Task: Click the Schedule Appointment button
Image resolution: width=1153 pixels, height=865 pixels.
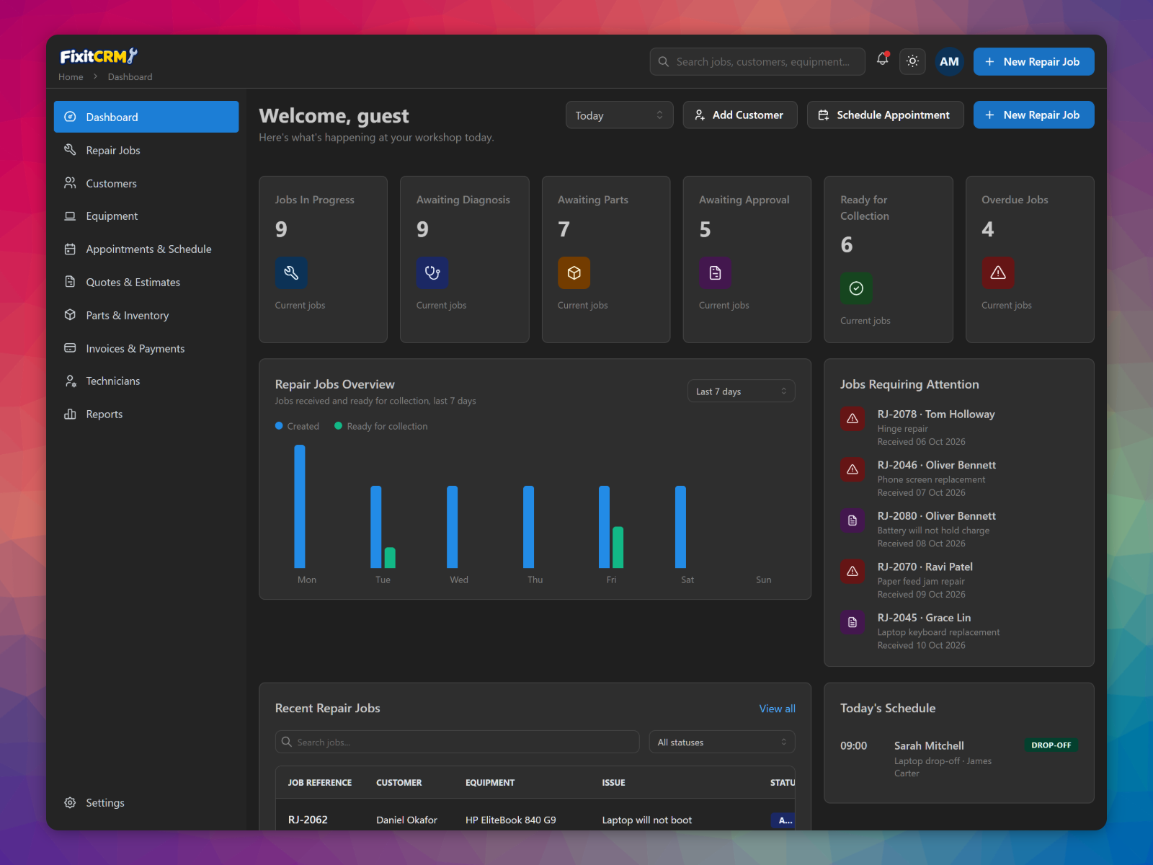Action: point(886,115)
